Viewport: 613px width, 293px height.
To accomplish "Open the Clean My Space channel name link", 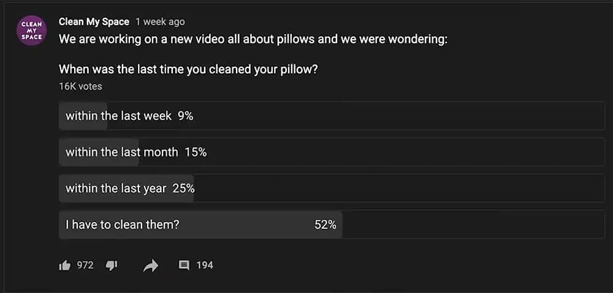I will (x=94, y=21).
